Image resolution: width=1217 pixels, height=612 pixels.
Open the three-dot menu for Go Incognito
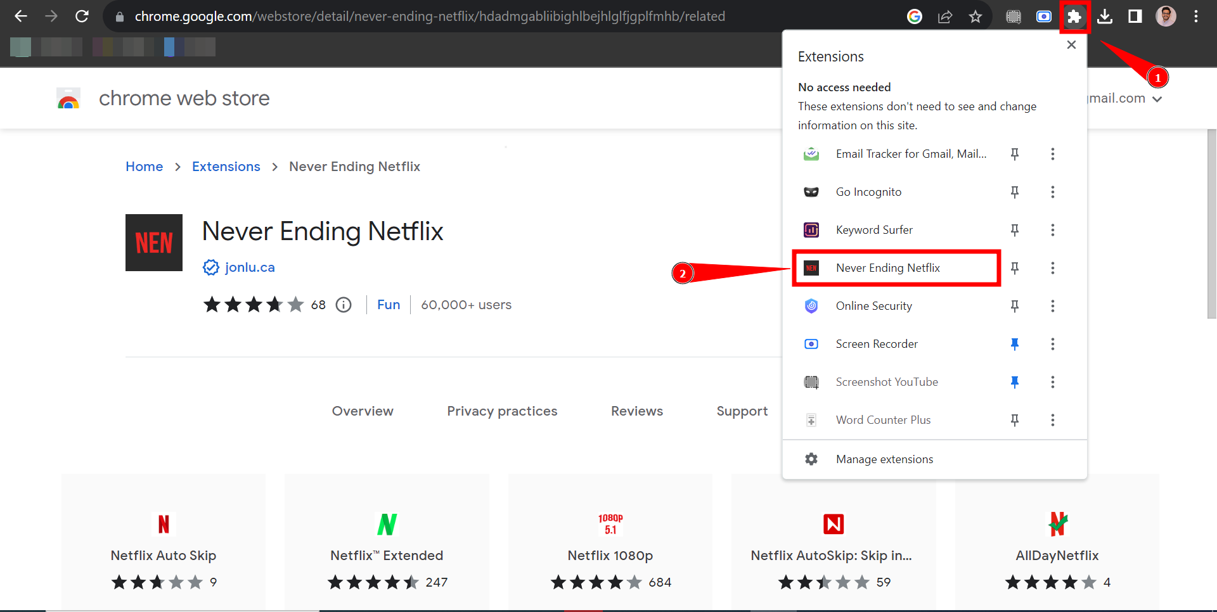[1052, 191]
